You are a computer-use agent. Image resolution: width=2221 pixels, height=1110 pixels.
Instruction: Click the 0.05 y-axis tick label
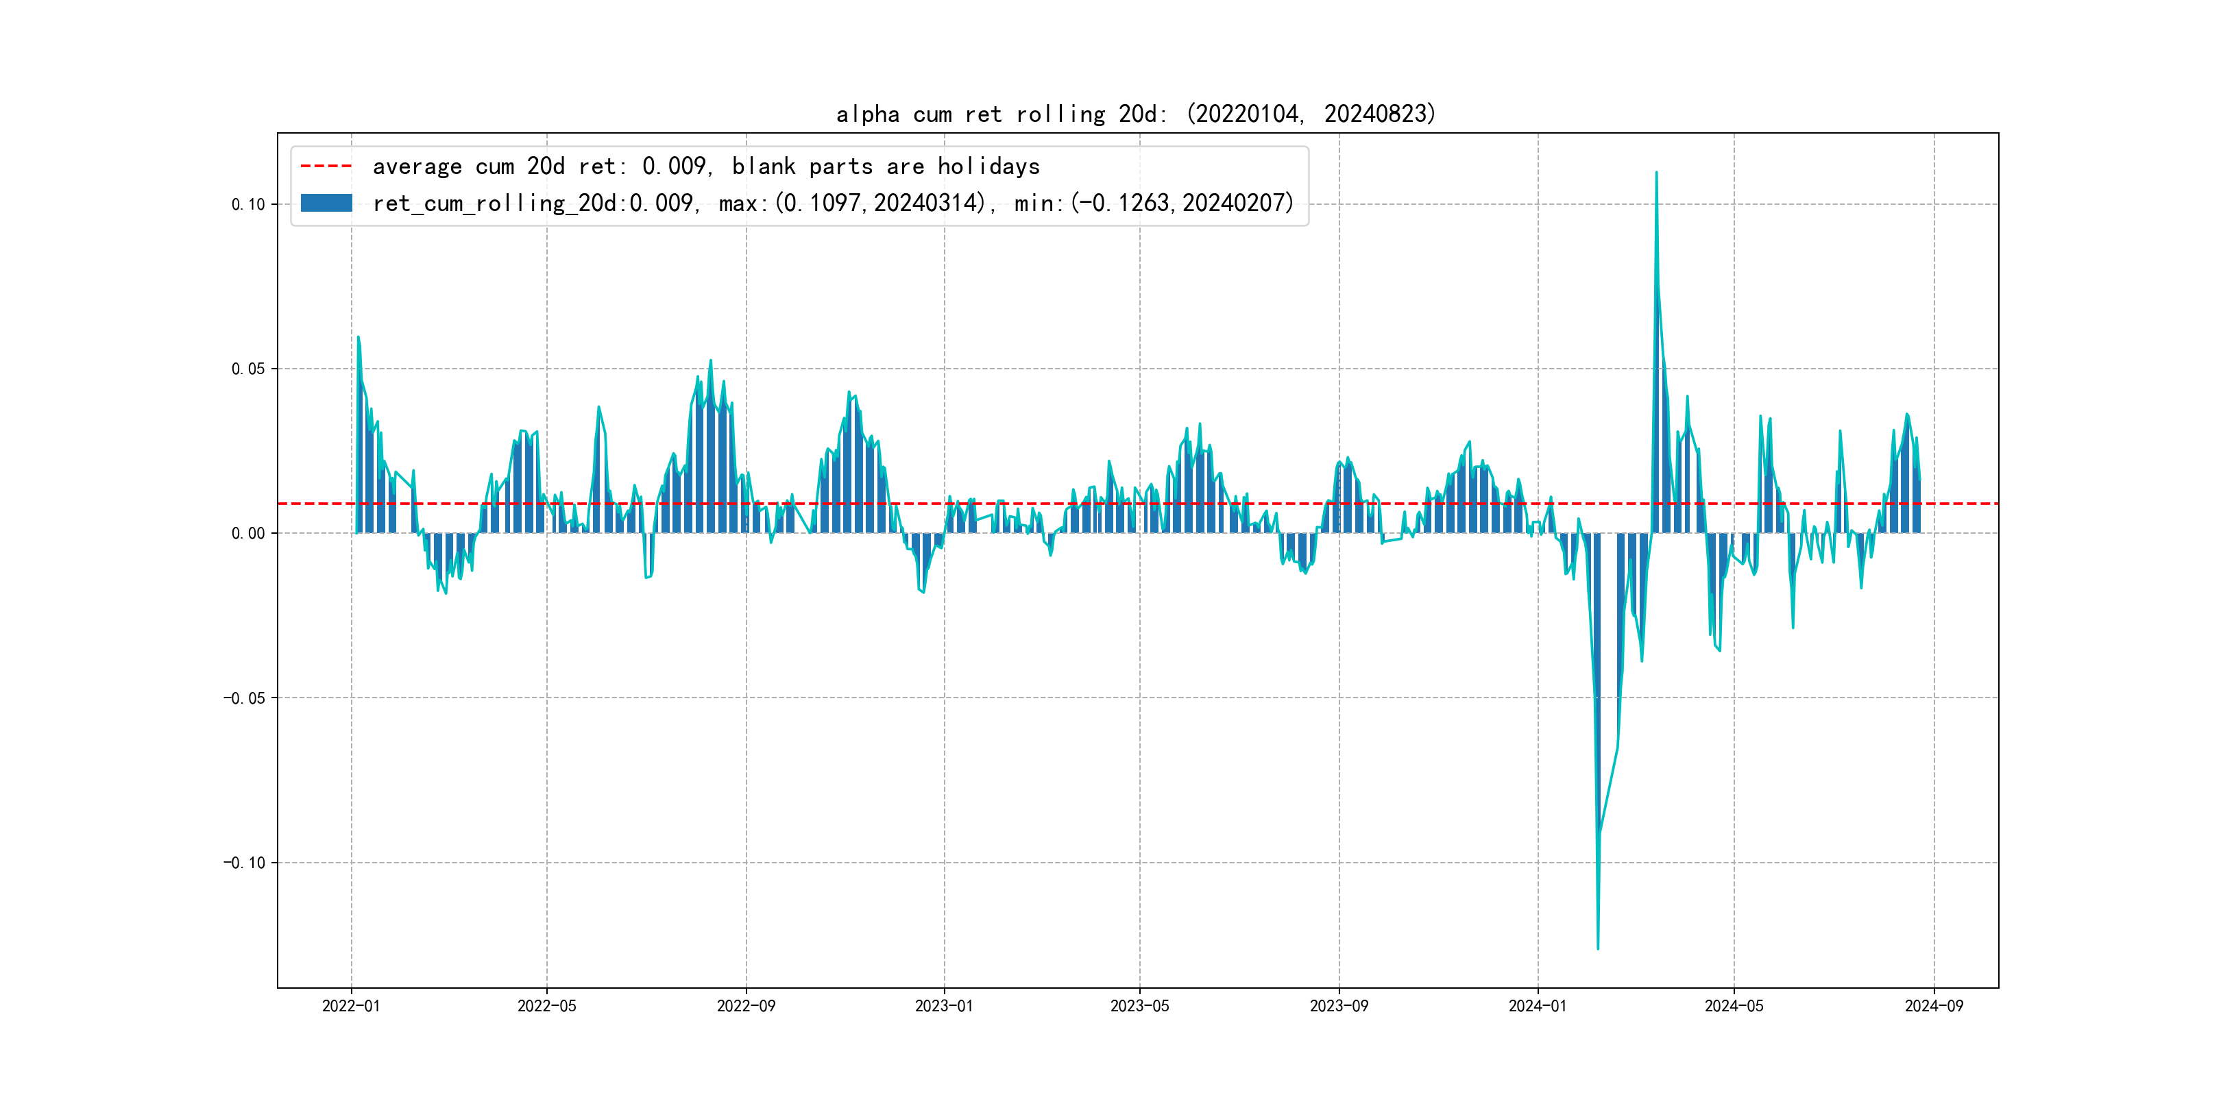(x=248, y=369)
